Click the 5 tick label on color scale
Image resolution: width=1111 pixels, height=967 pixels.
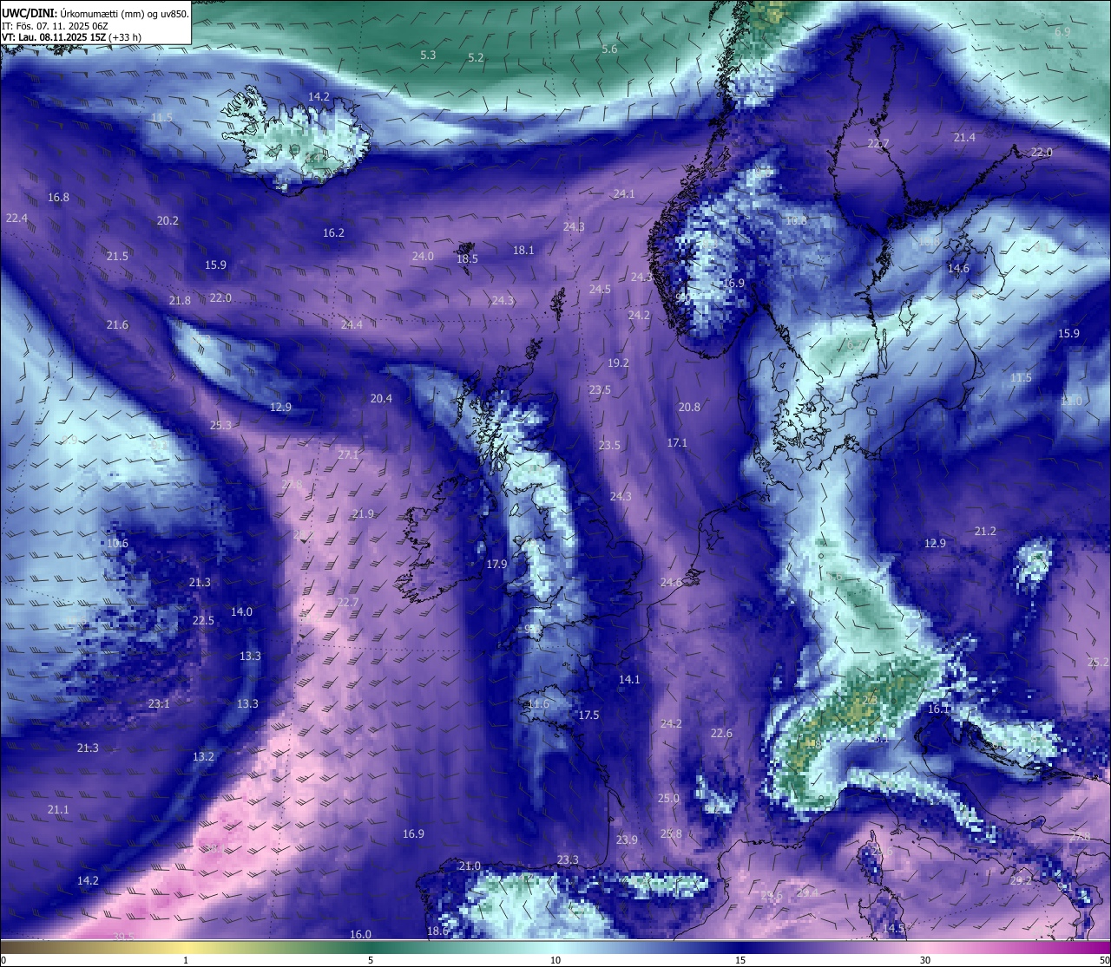tap(371, 961)
